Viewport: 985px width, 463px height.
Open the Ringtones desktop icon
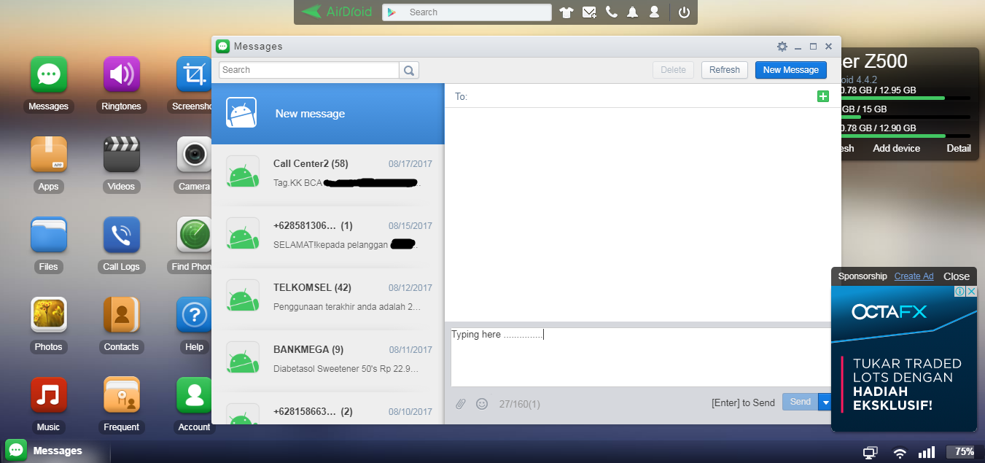tap(121, 76)
